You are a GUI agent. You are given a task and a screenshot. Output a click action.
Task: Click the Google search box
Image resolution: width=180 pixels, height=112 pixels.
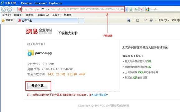pyautogui.click(x=165, y=9)
